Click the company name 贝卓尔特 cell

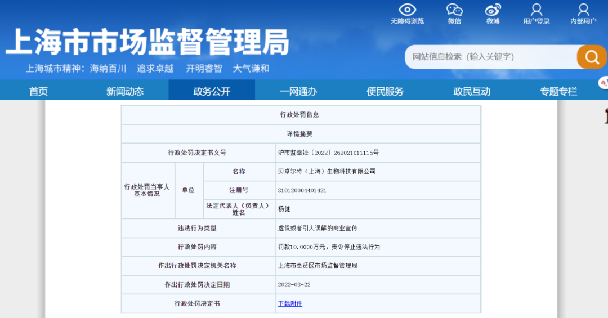point(327,171)
